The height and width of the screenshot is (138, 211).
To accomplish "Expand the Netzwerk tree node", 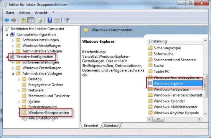I will tap(19, 91).
